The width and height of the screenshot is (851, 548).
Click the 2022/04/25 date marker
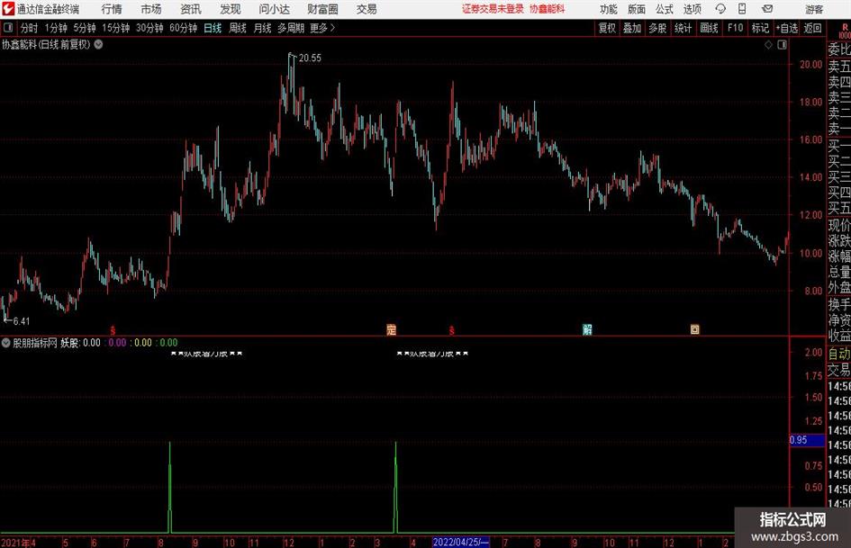461,542
